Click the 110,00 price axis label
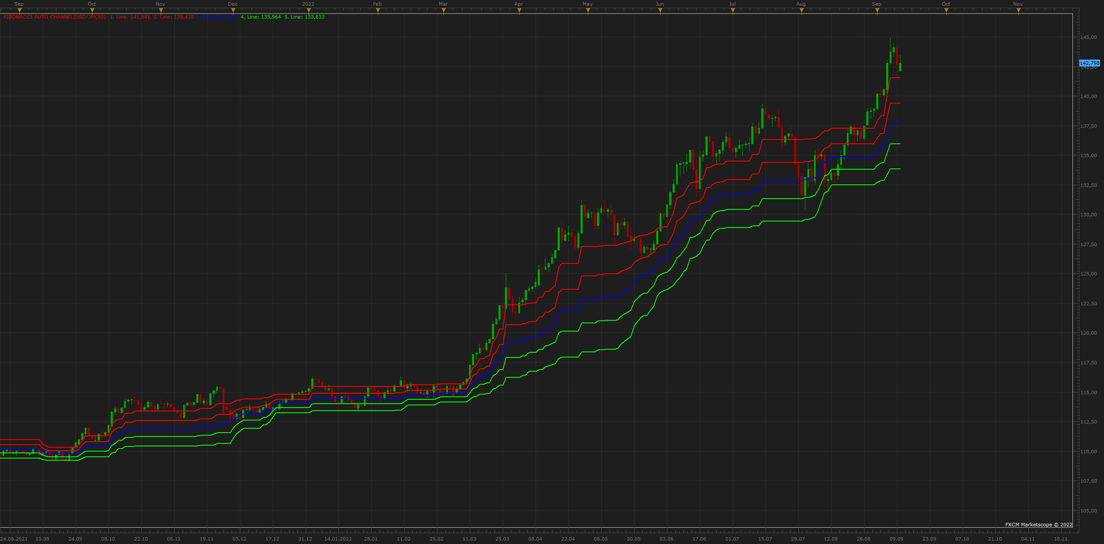Image resolution: width=1104 pixels, height=544 pixels. [1088, 452]
